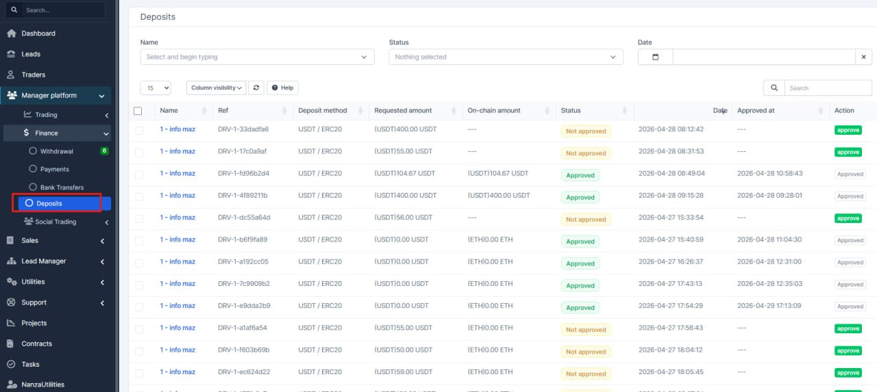
Task: Click the Finance dollar icon
Action: (26, 133)
